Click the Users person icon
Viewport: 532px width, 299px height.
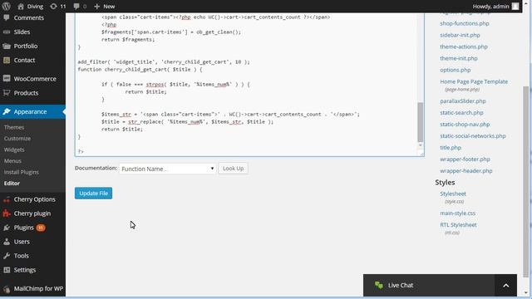[7, 242]
